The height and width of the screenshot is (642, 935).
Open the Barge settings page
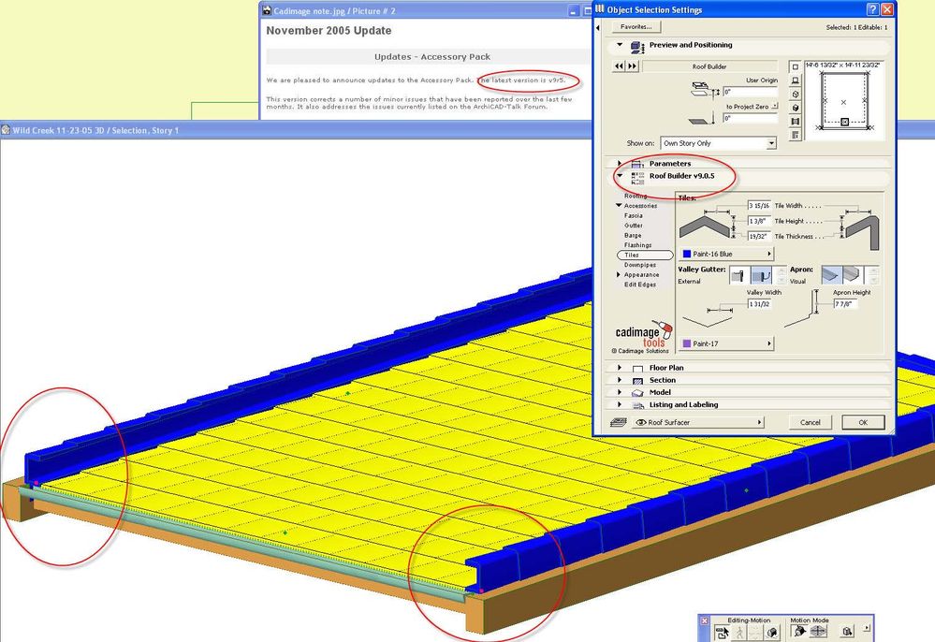tap(633, 236)
